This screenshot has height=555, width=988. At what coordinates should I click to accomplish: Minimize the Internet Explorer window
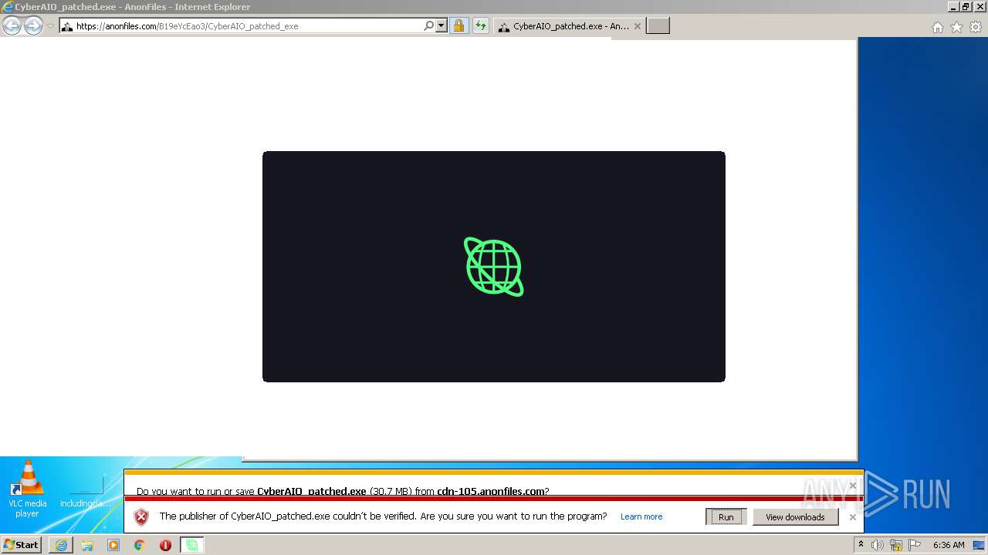pyautogui.click(x=954, y=6)
